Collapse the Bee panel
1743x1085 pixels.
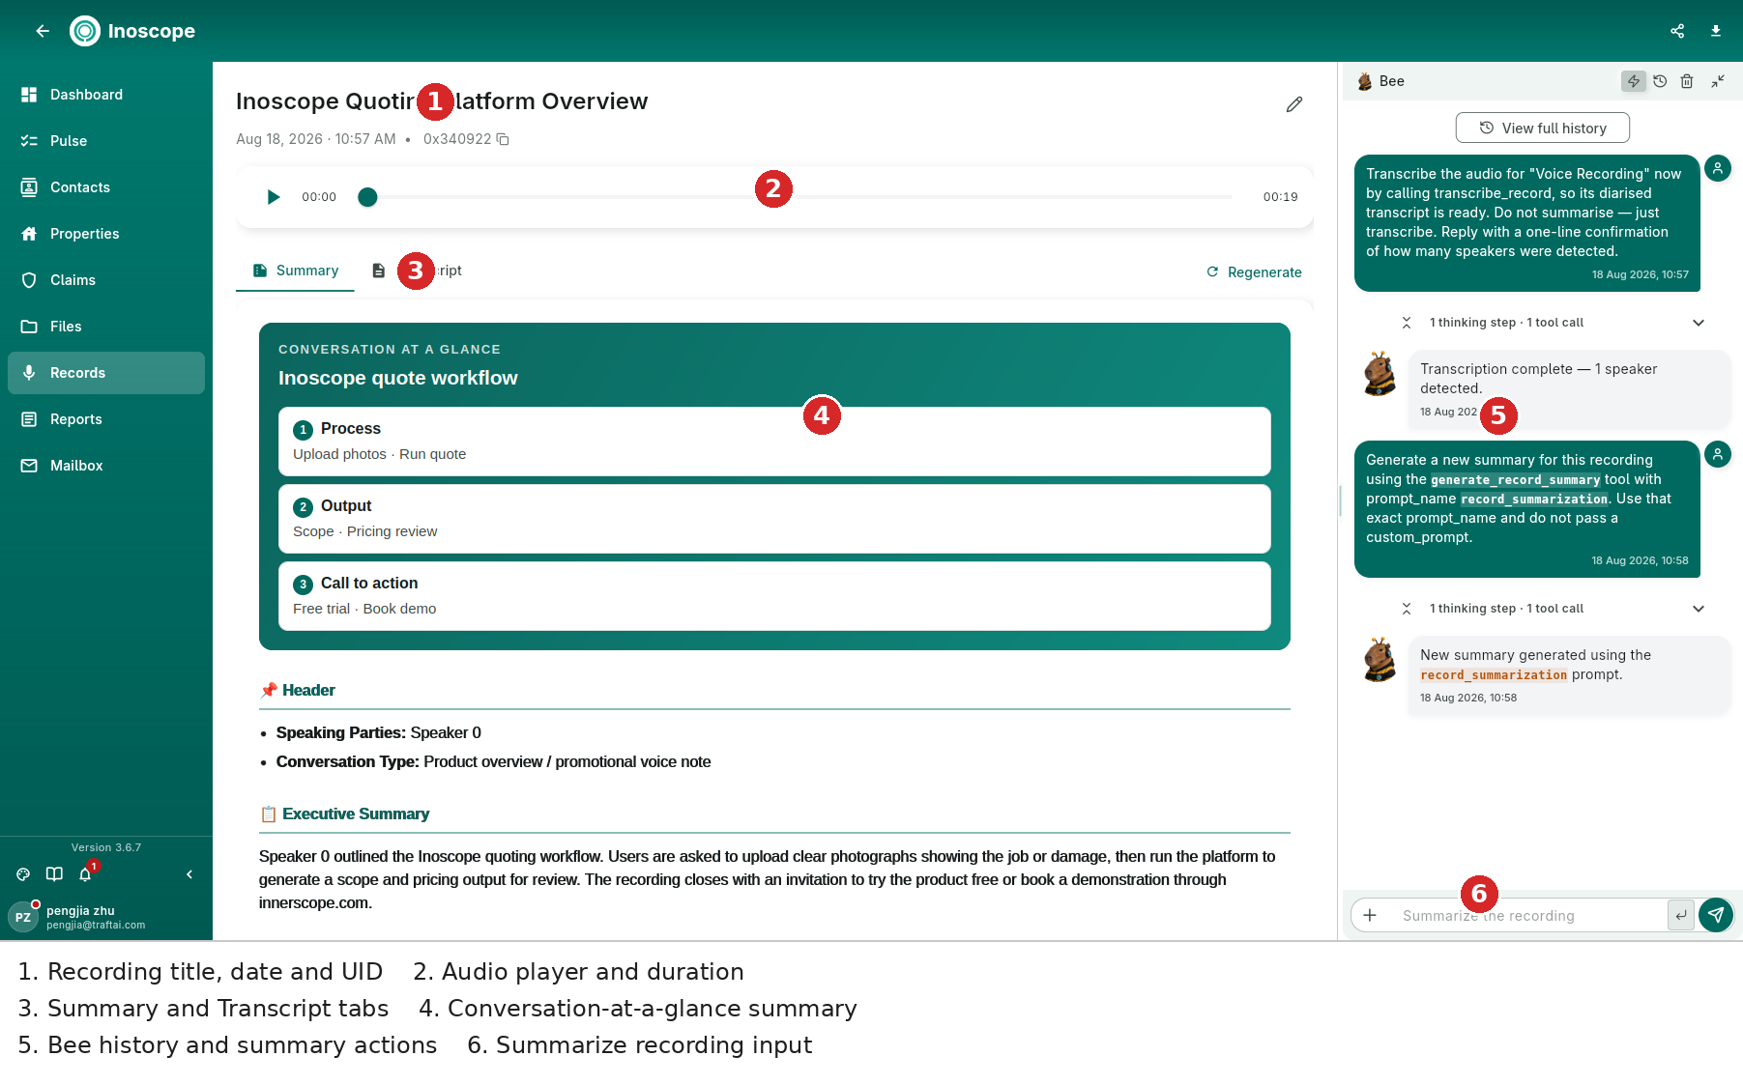coord(1718,81)
